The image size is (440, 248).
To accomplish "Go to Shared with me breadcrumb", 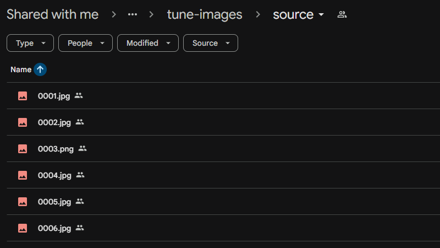I will [x=52, y=15].
